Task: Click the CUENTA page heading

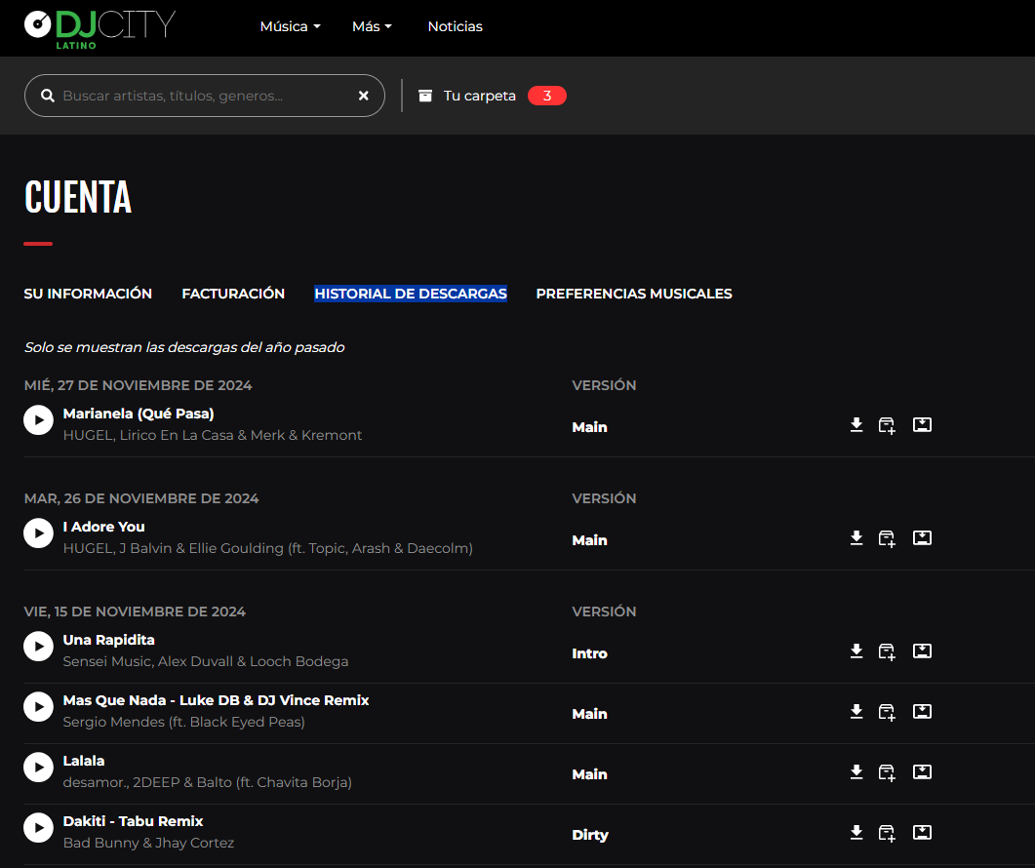Action: 78,197
